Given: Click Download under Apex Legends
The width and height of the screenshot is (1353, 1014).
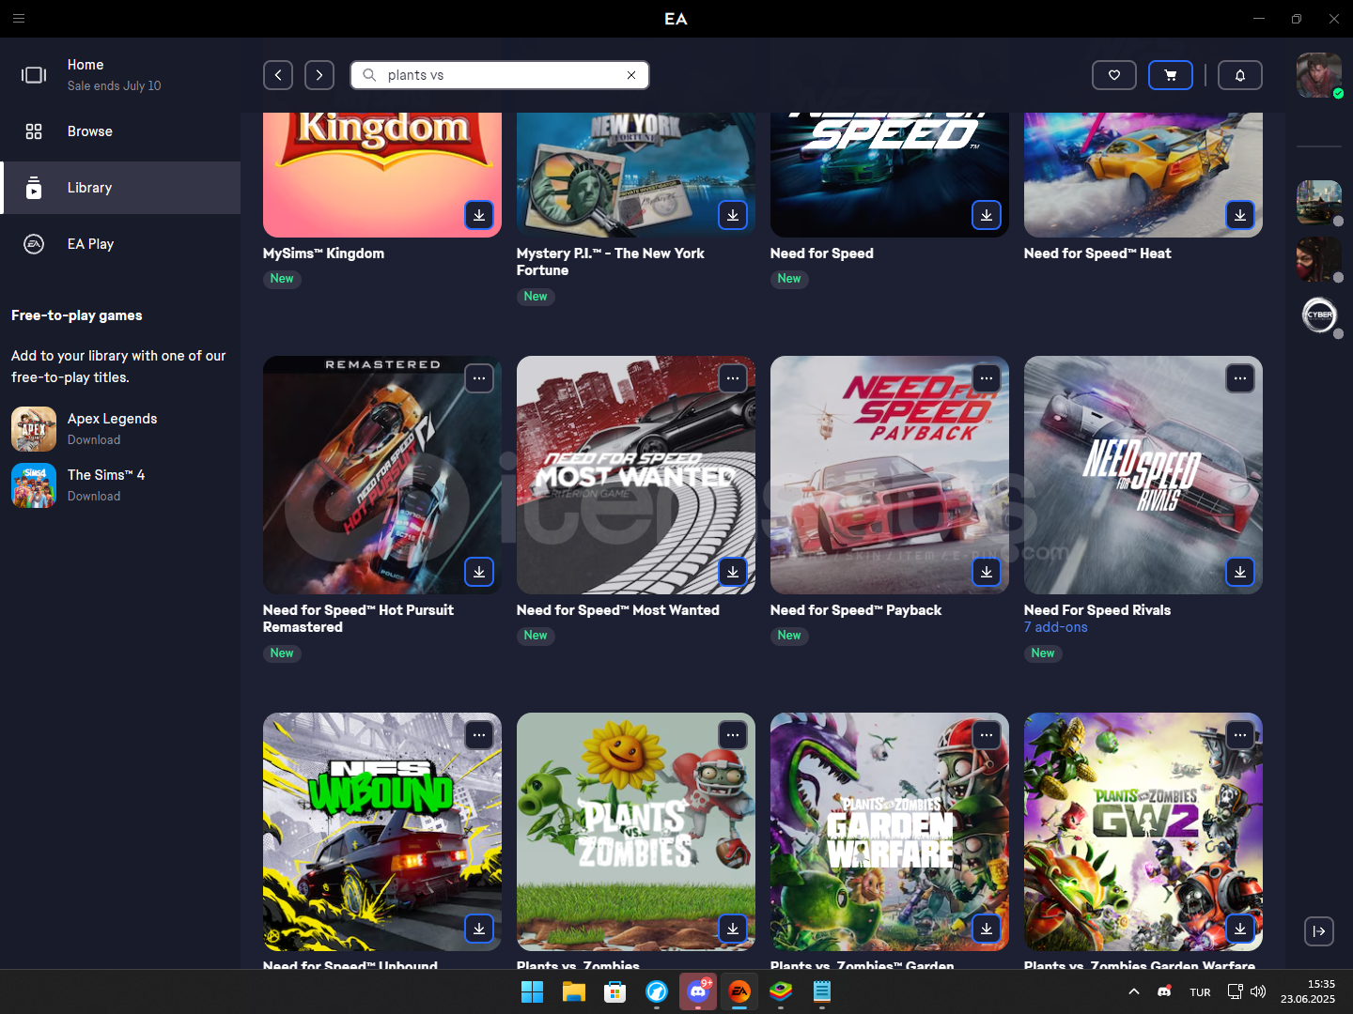Looking at the screenshot, I should click(94, 440).
